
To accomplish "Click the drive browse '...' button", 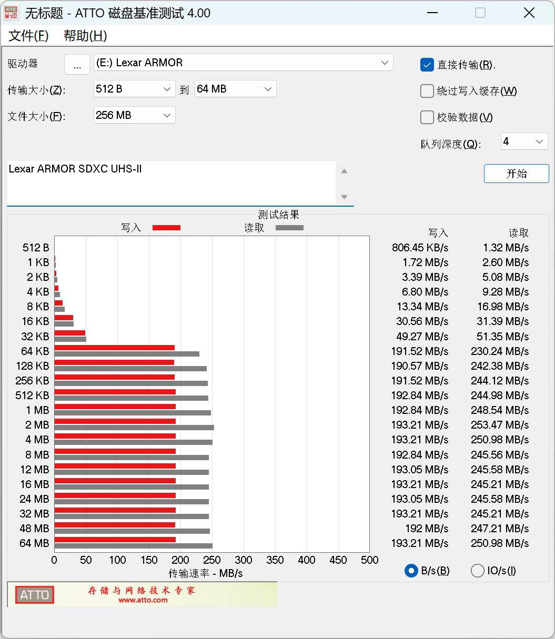I will click(77, 65).
